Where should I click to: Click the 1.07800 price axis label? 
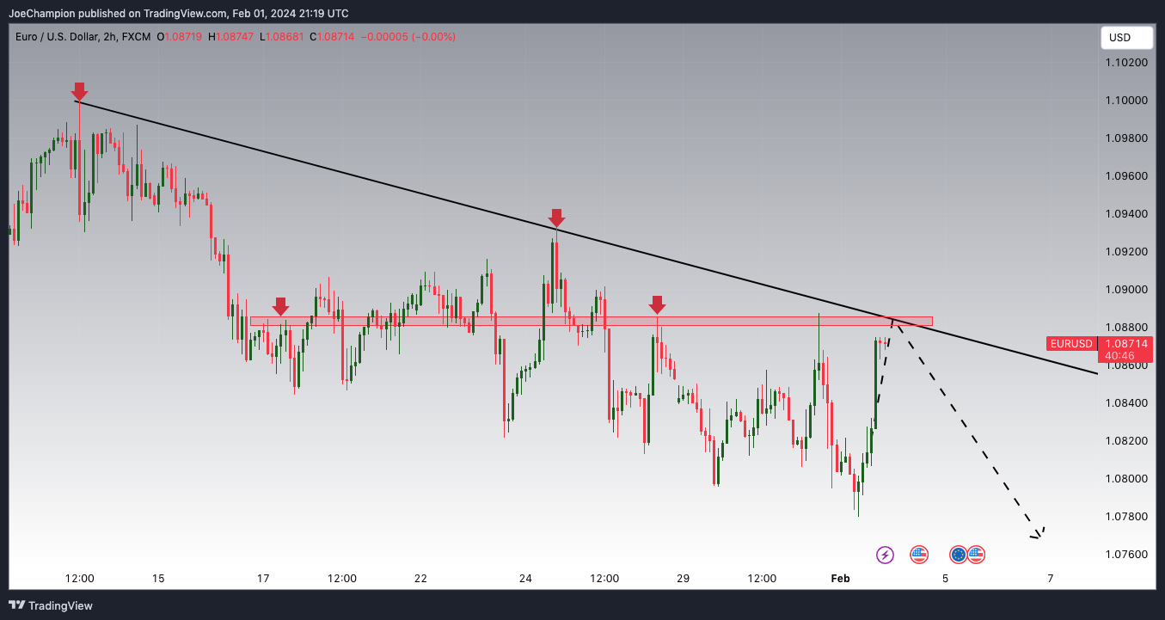point(1126,517)
